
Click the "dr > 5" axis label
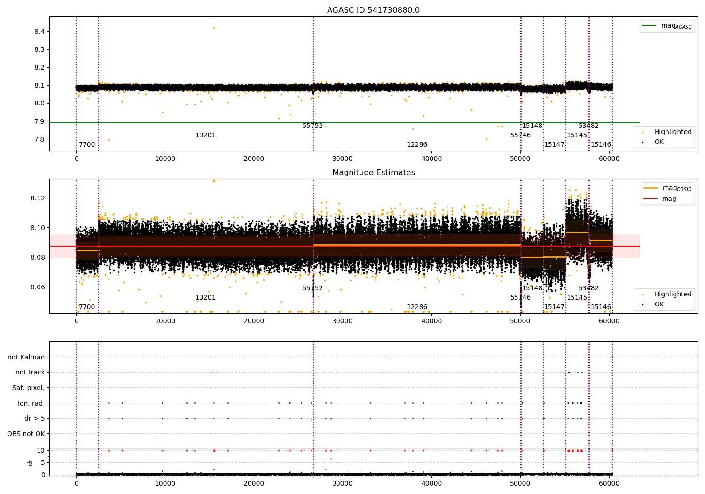point(35,418)
